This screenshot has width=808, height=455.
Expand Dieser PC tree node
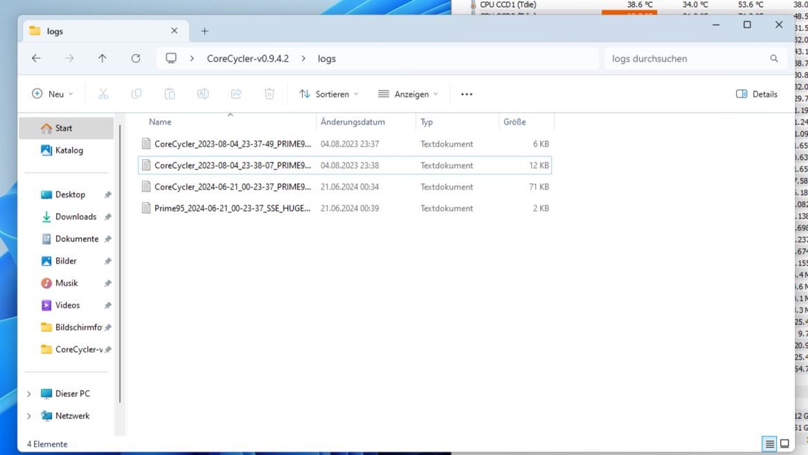[x=29, y=393]
